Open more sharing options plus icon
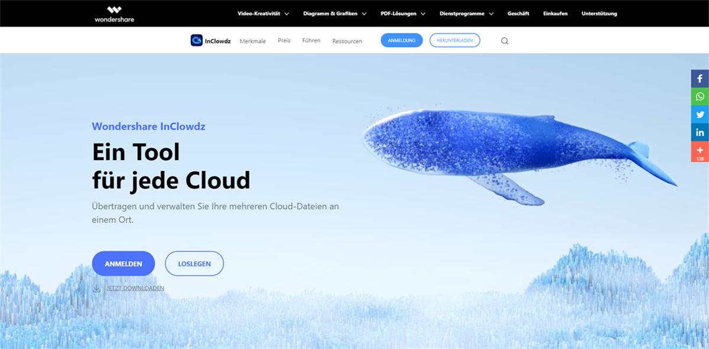The image size is (709, 349). (x=700, y=152)
